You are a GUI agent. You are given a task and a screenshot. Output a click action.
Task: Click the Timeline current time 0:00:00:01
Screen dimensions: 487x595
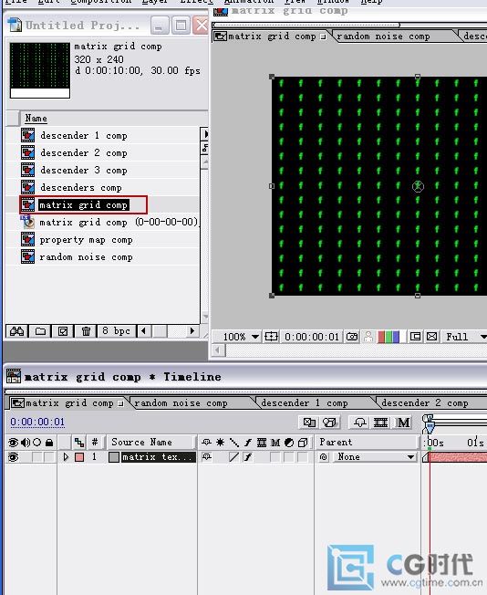click(37, 422)
